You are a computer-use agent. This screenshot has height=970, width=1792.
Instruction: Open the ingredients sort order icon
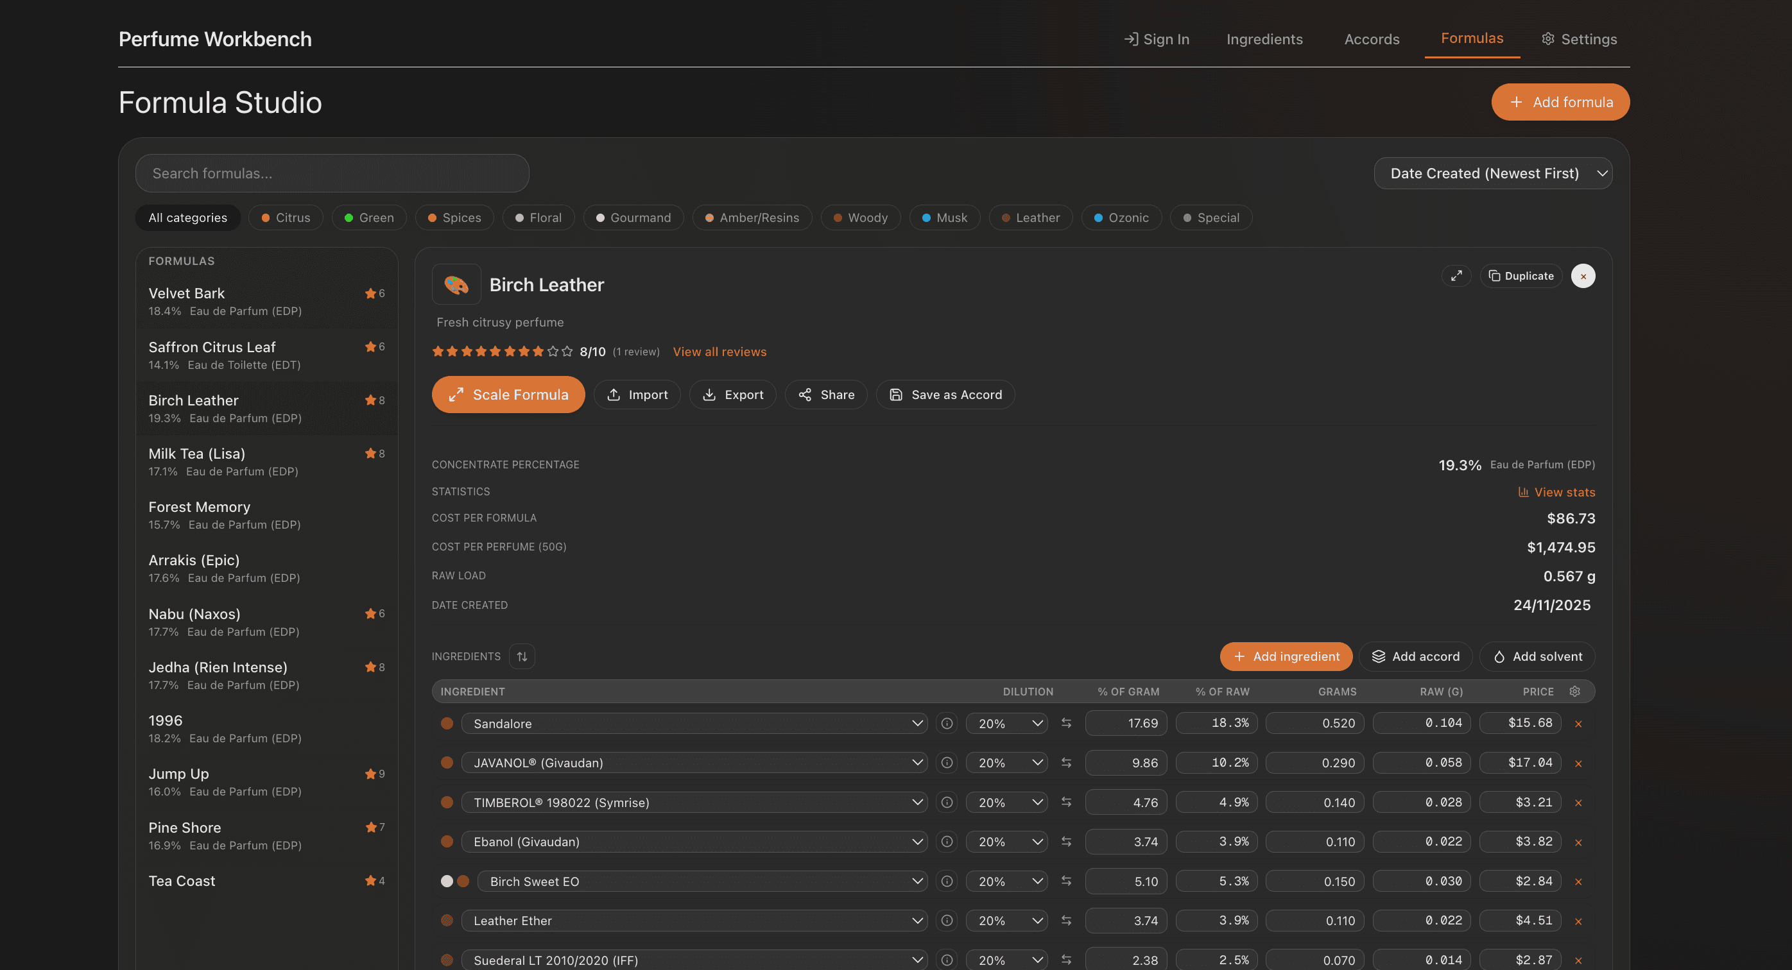coord(522,656)
